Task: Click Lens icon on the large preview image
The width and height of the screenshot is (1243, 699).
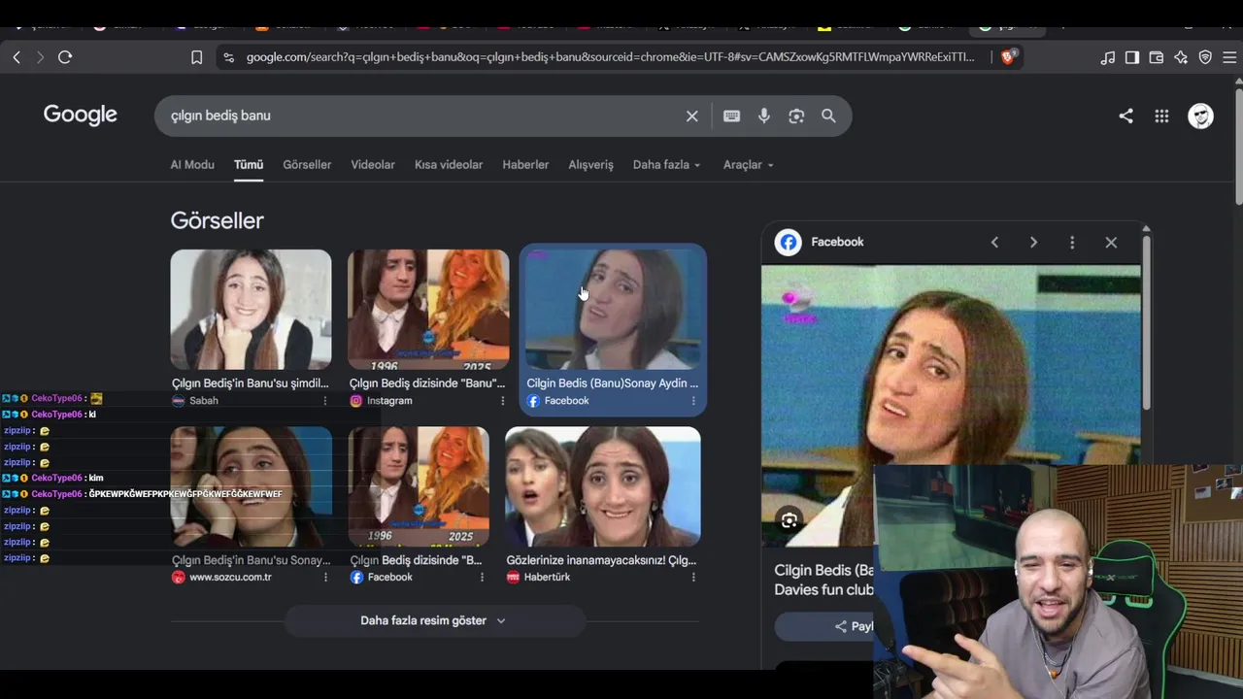Action: [789, 520]
